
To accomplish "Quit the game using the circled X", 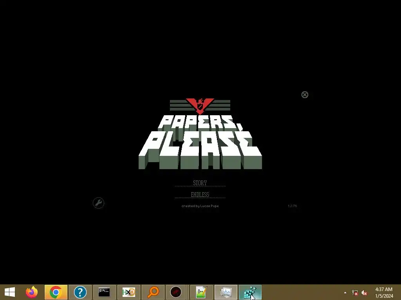I will 305,95.
